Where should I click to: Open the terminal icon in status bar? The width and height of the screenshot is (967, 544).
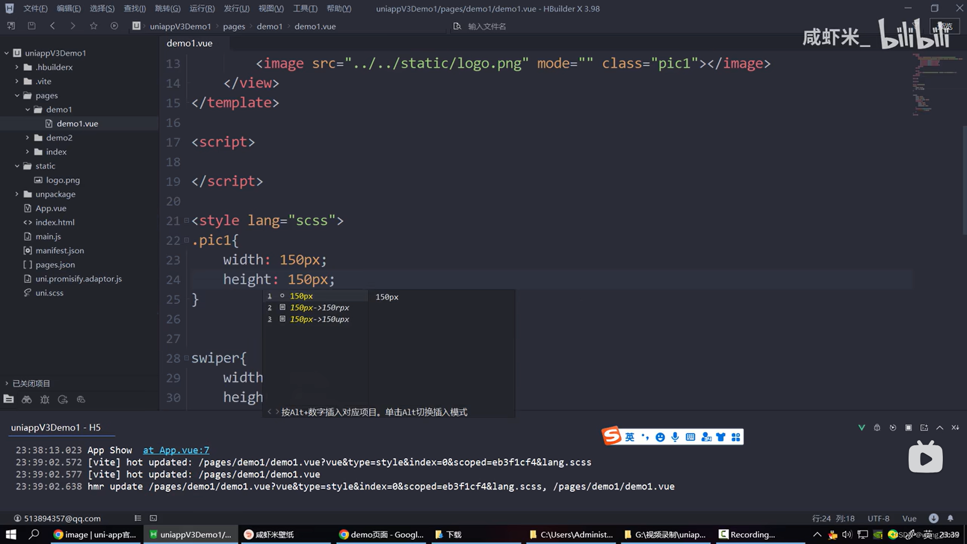(154, 518)
